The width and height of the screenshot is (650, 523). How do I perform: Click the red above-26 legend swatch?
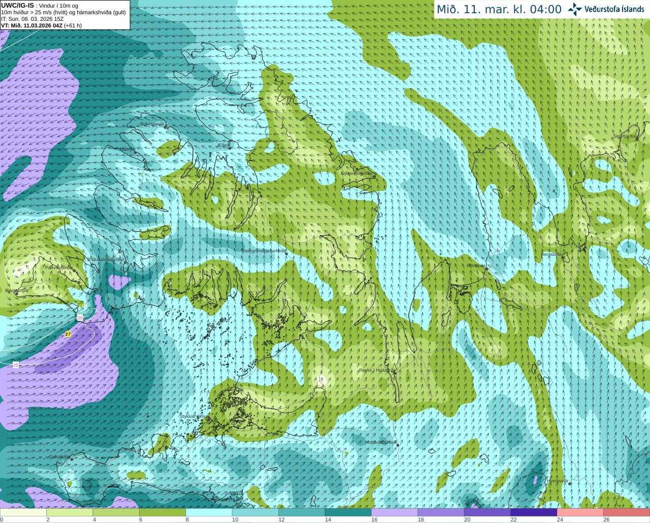(627, 512)
